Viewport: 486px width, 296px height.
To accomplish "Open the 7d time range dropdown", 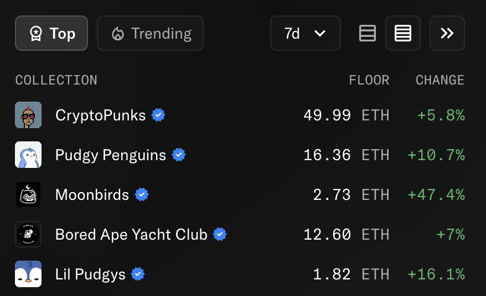I will [306, 33].
